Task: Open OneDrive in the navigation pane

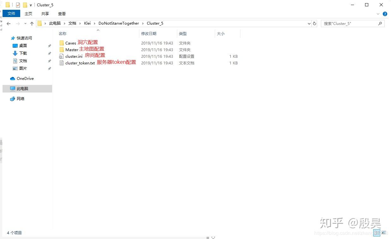Action: point(25,78)
